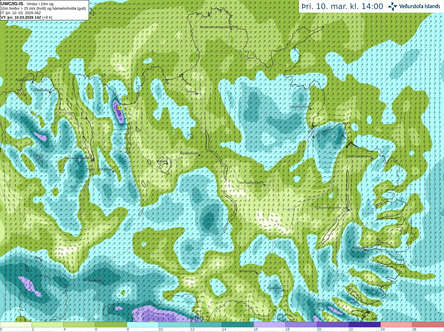Click the 24–26 m/s pink swatch
Viewport: 444px width, 332px height.
click(x=396, y=325)
